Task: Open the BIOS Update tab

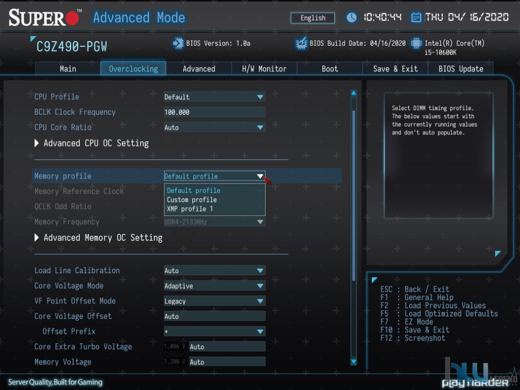Action: tap(461, 68)
